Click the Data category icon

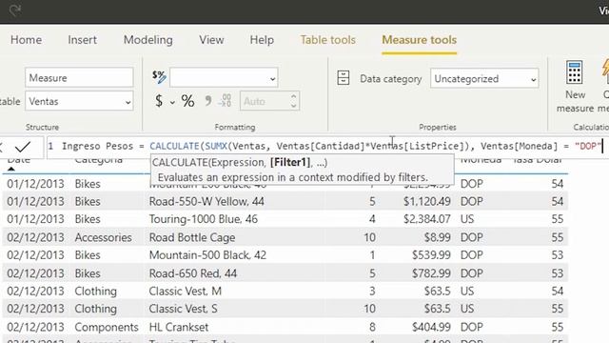click(344, 78)
